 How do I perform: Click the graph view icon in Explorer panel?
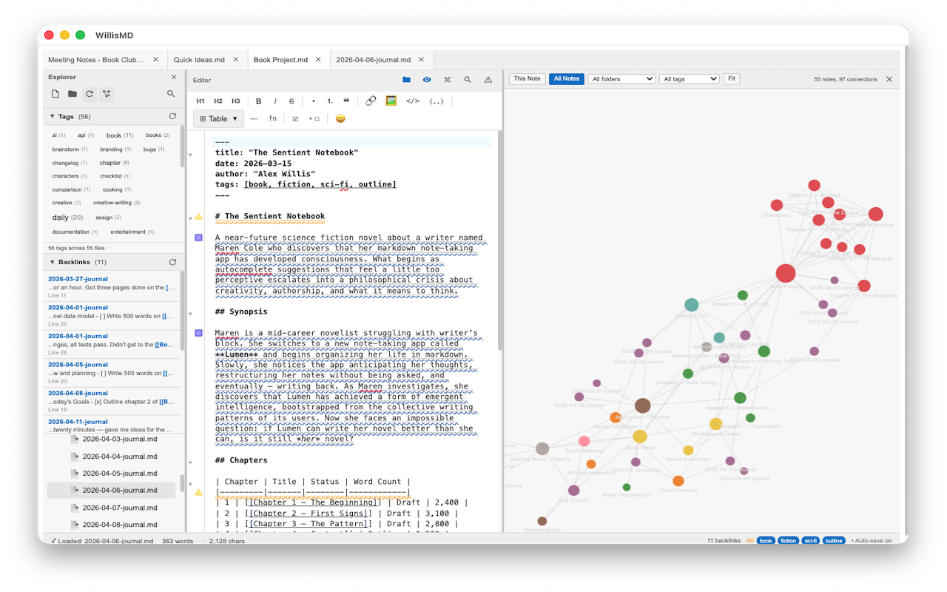point(107,94)
